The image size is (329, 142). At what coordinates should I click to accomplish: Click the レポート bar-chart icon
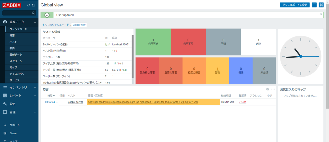(x=5, y=96)
